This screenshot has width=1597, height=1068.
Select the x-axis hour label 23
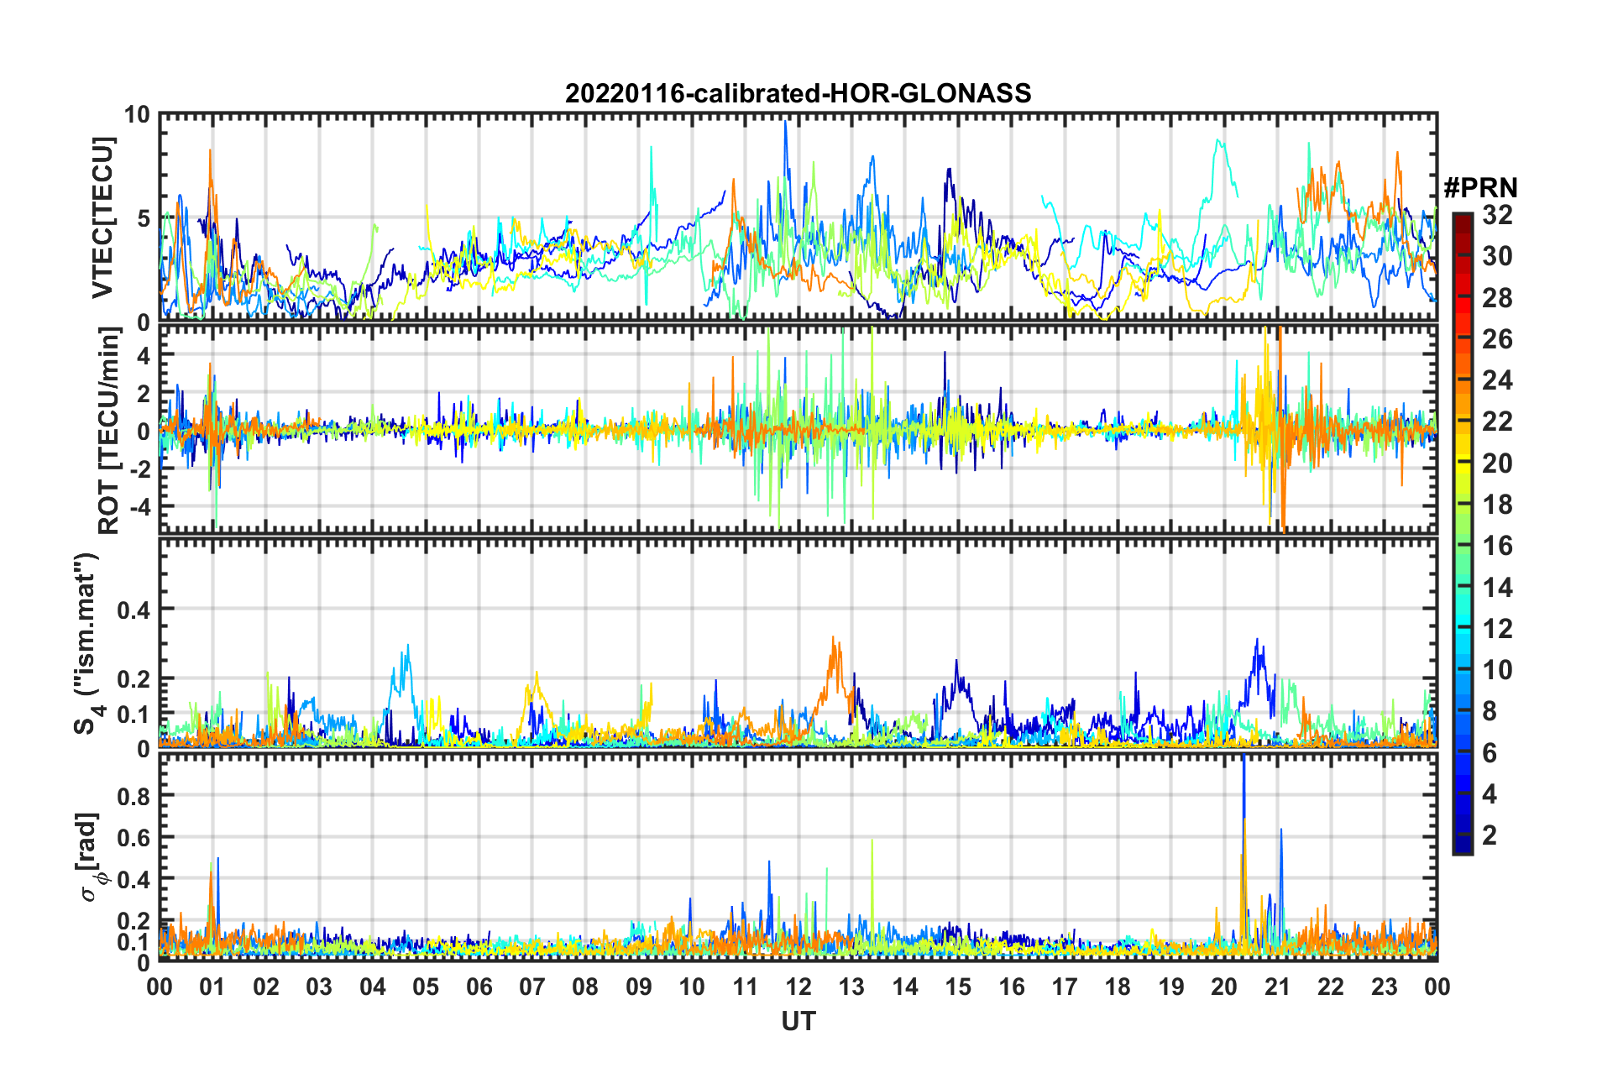tap(1385, 987)
